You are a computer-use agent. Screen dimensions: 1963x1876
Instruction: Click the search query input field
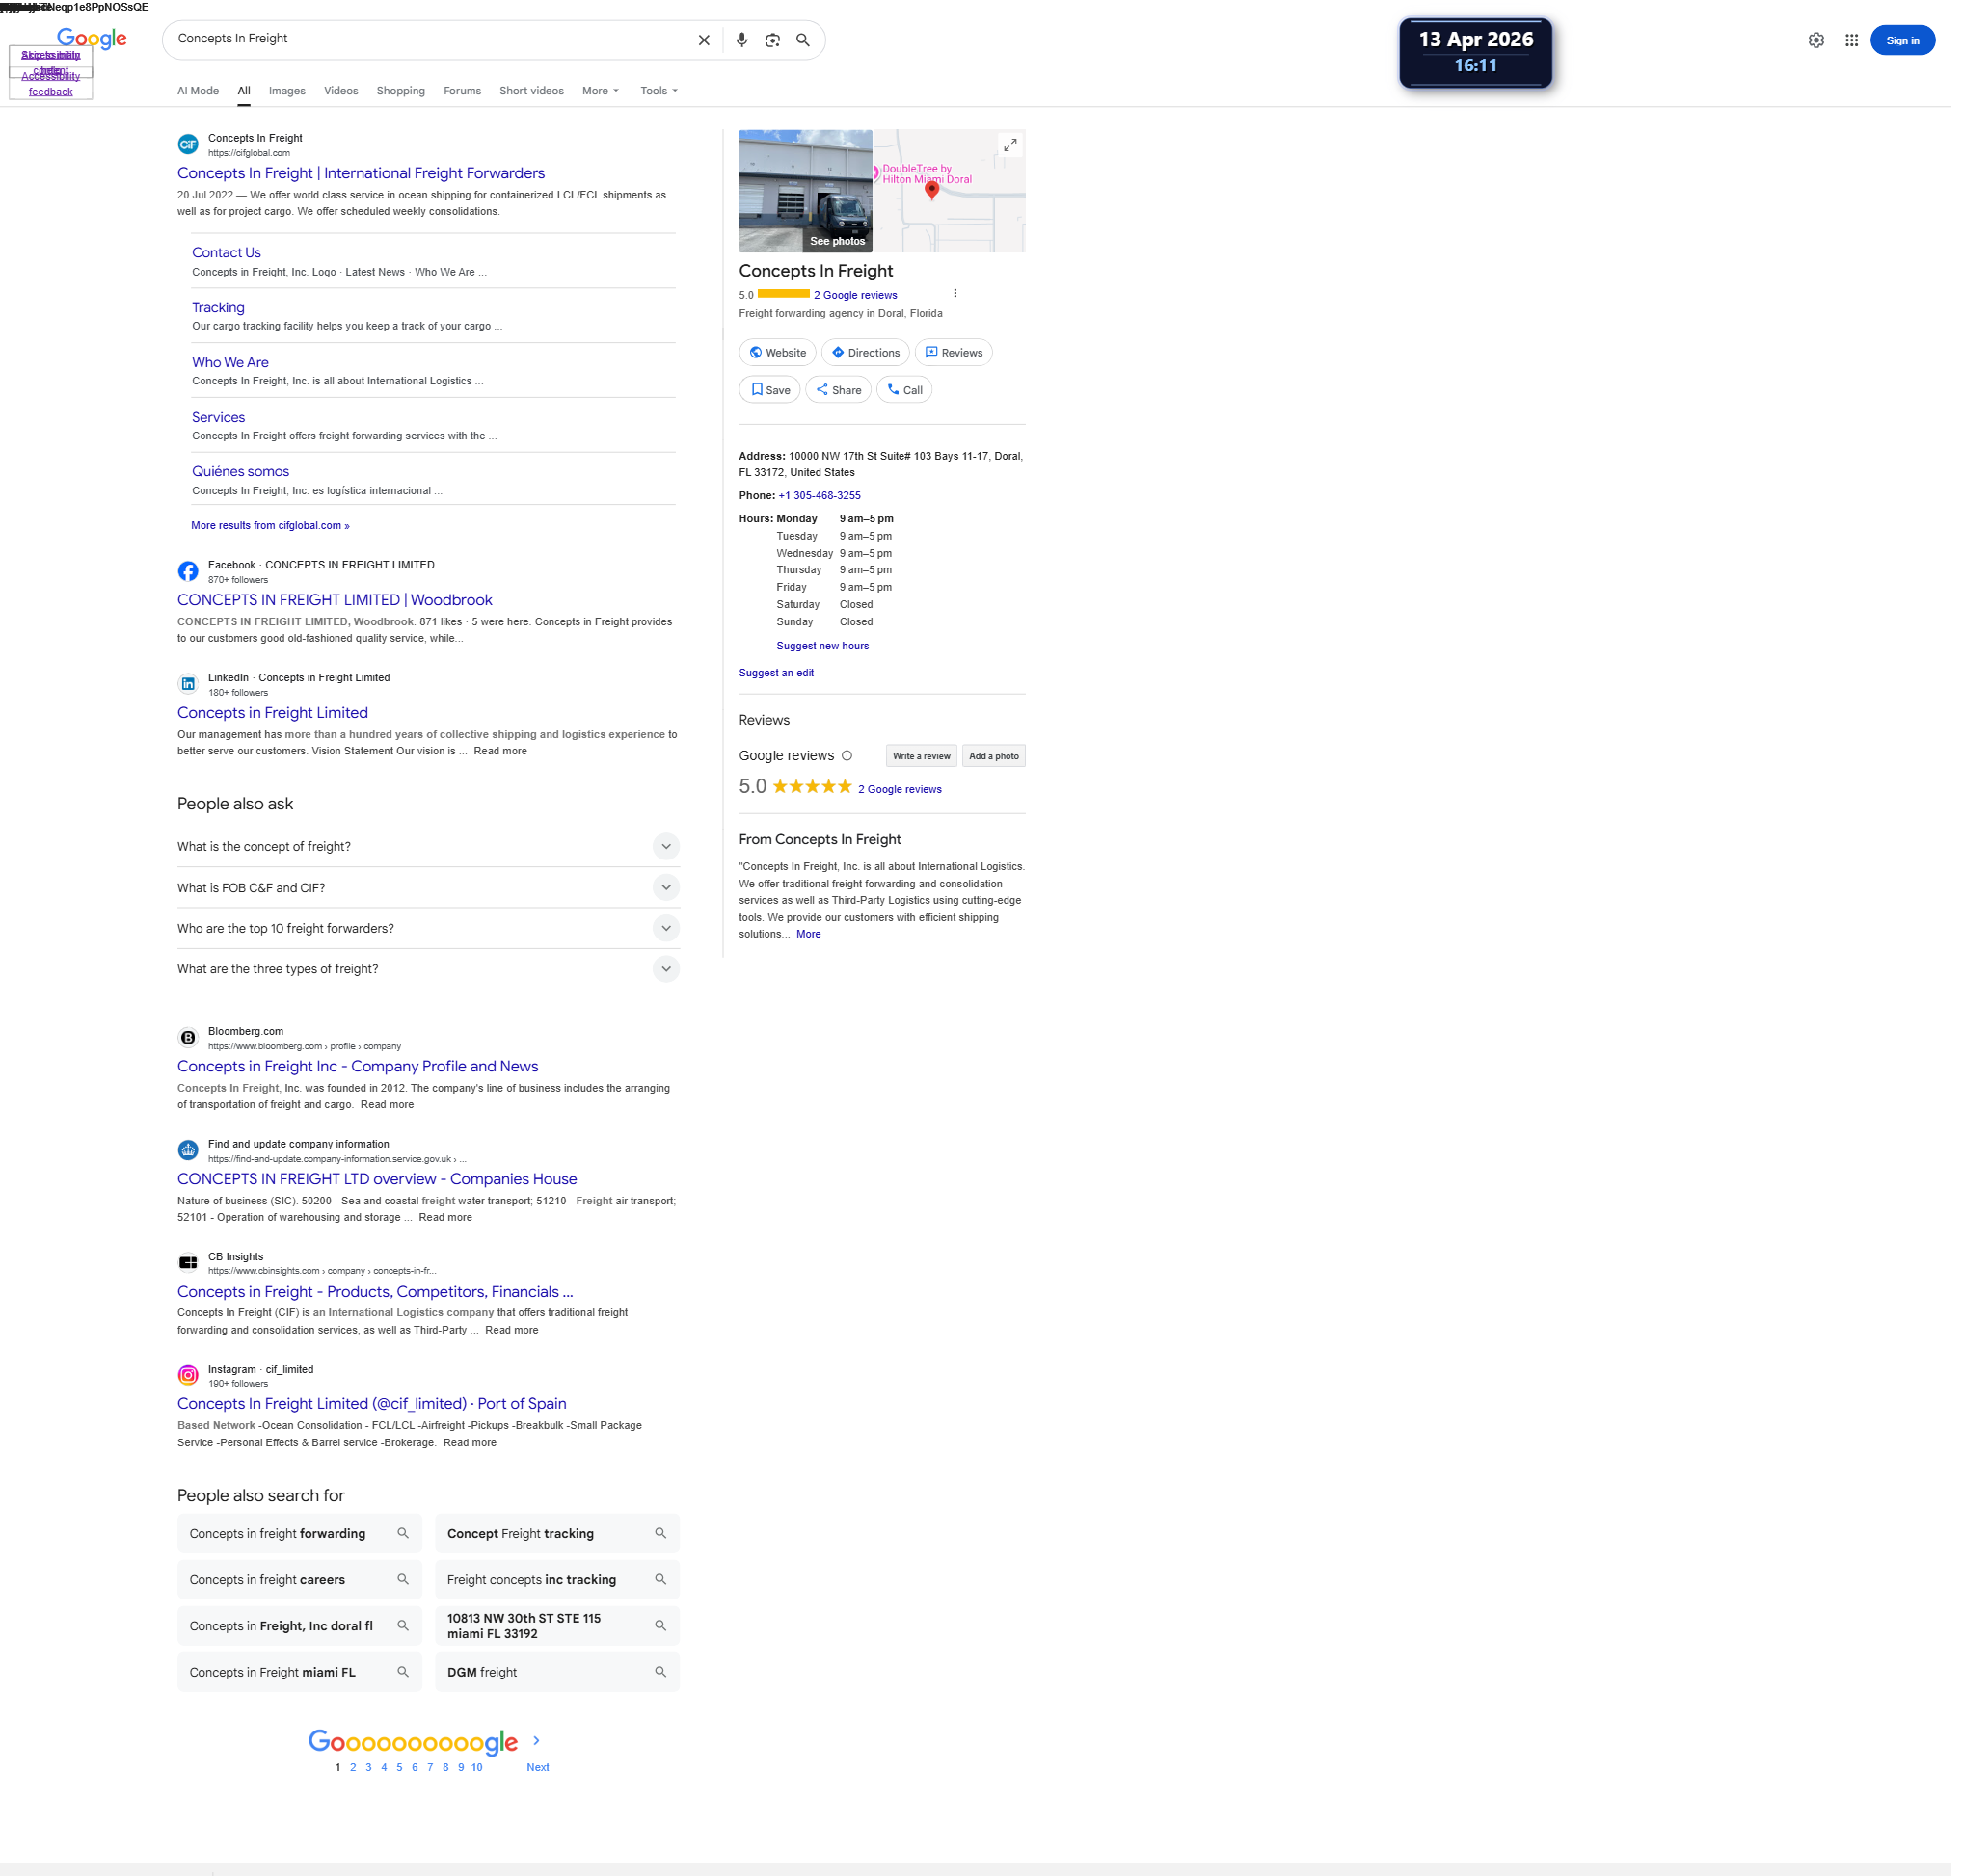430,39
